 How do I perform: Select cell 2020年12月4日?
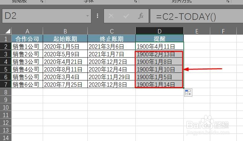tap(112, 69)
